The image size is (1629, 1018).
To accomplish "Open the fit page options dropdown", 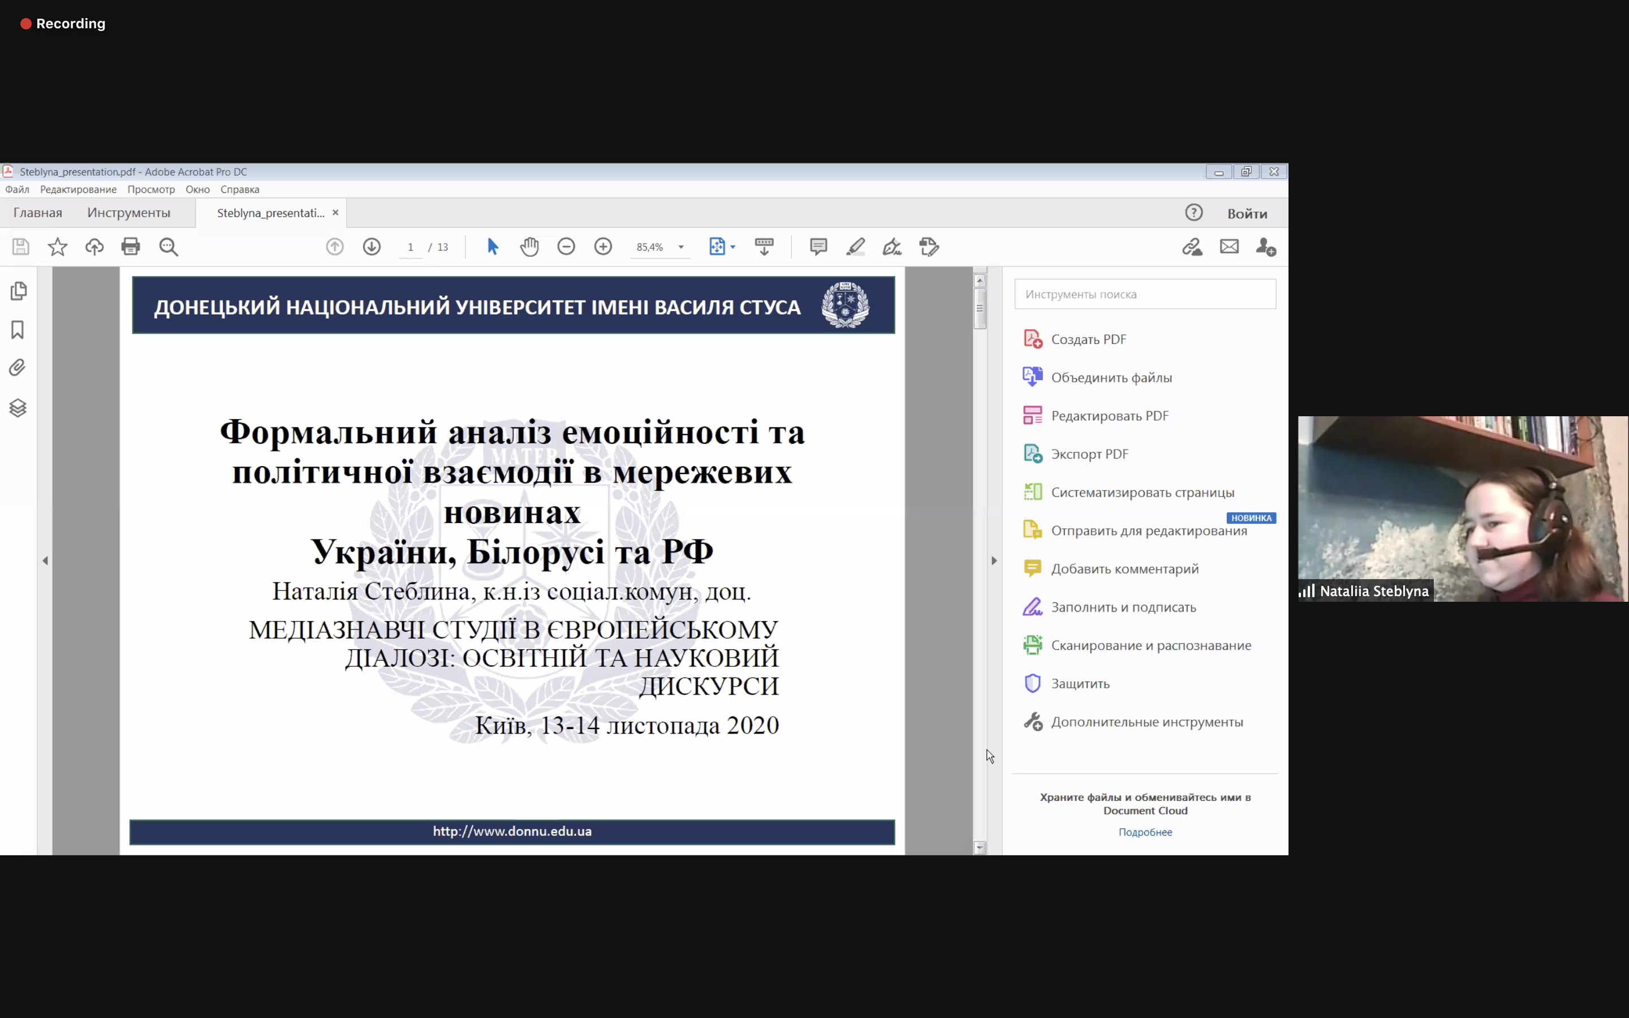I will point(733,247).
